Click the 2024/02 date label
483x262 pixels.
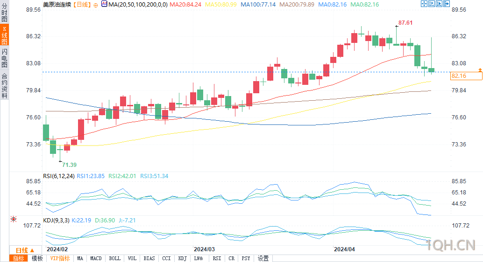coord(57,249)
